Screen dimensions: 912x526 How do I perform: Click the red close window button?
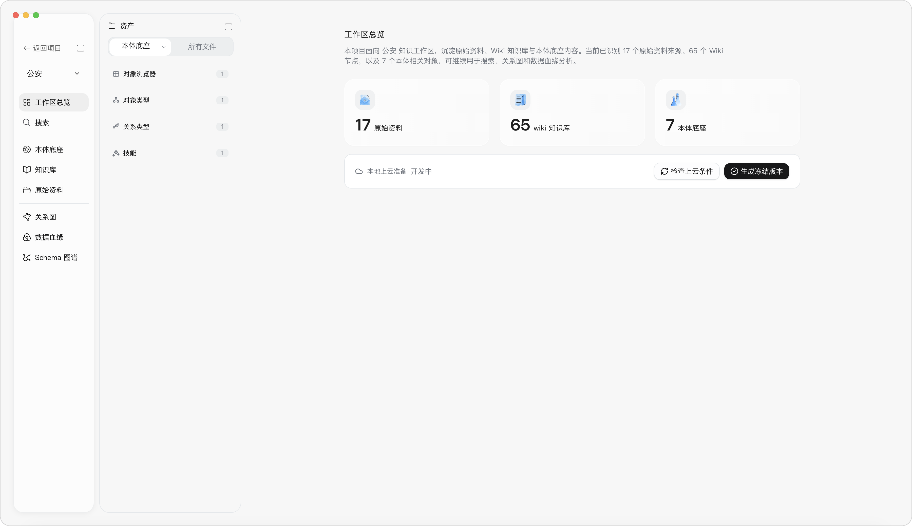[15, 15]
